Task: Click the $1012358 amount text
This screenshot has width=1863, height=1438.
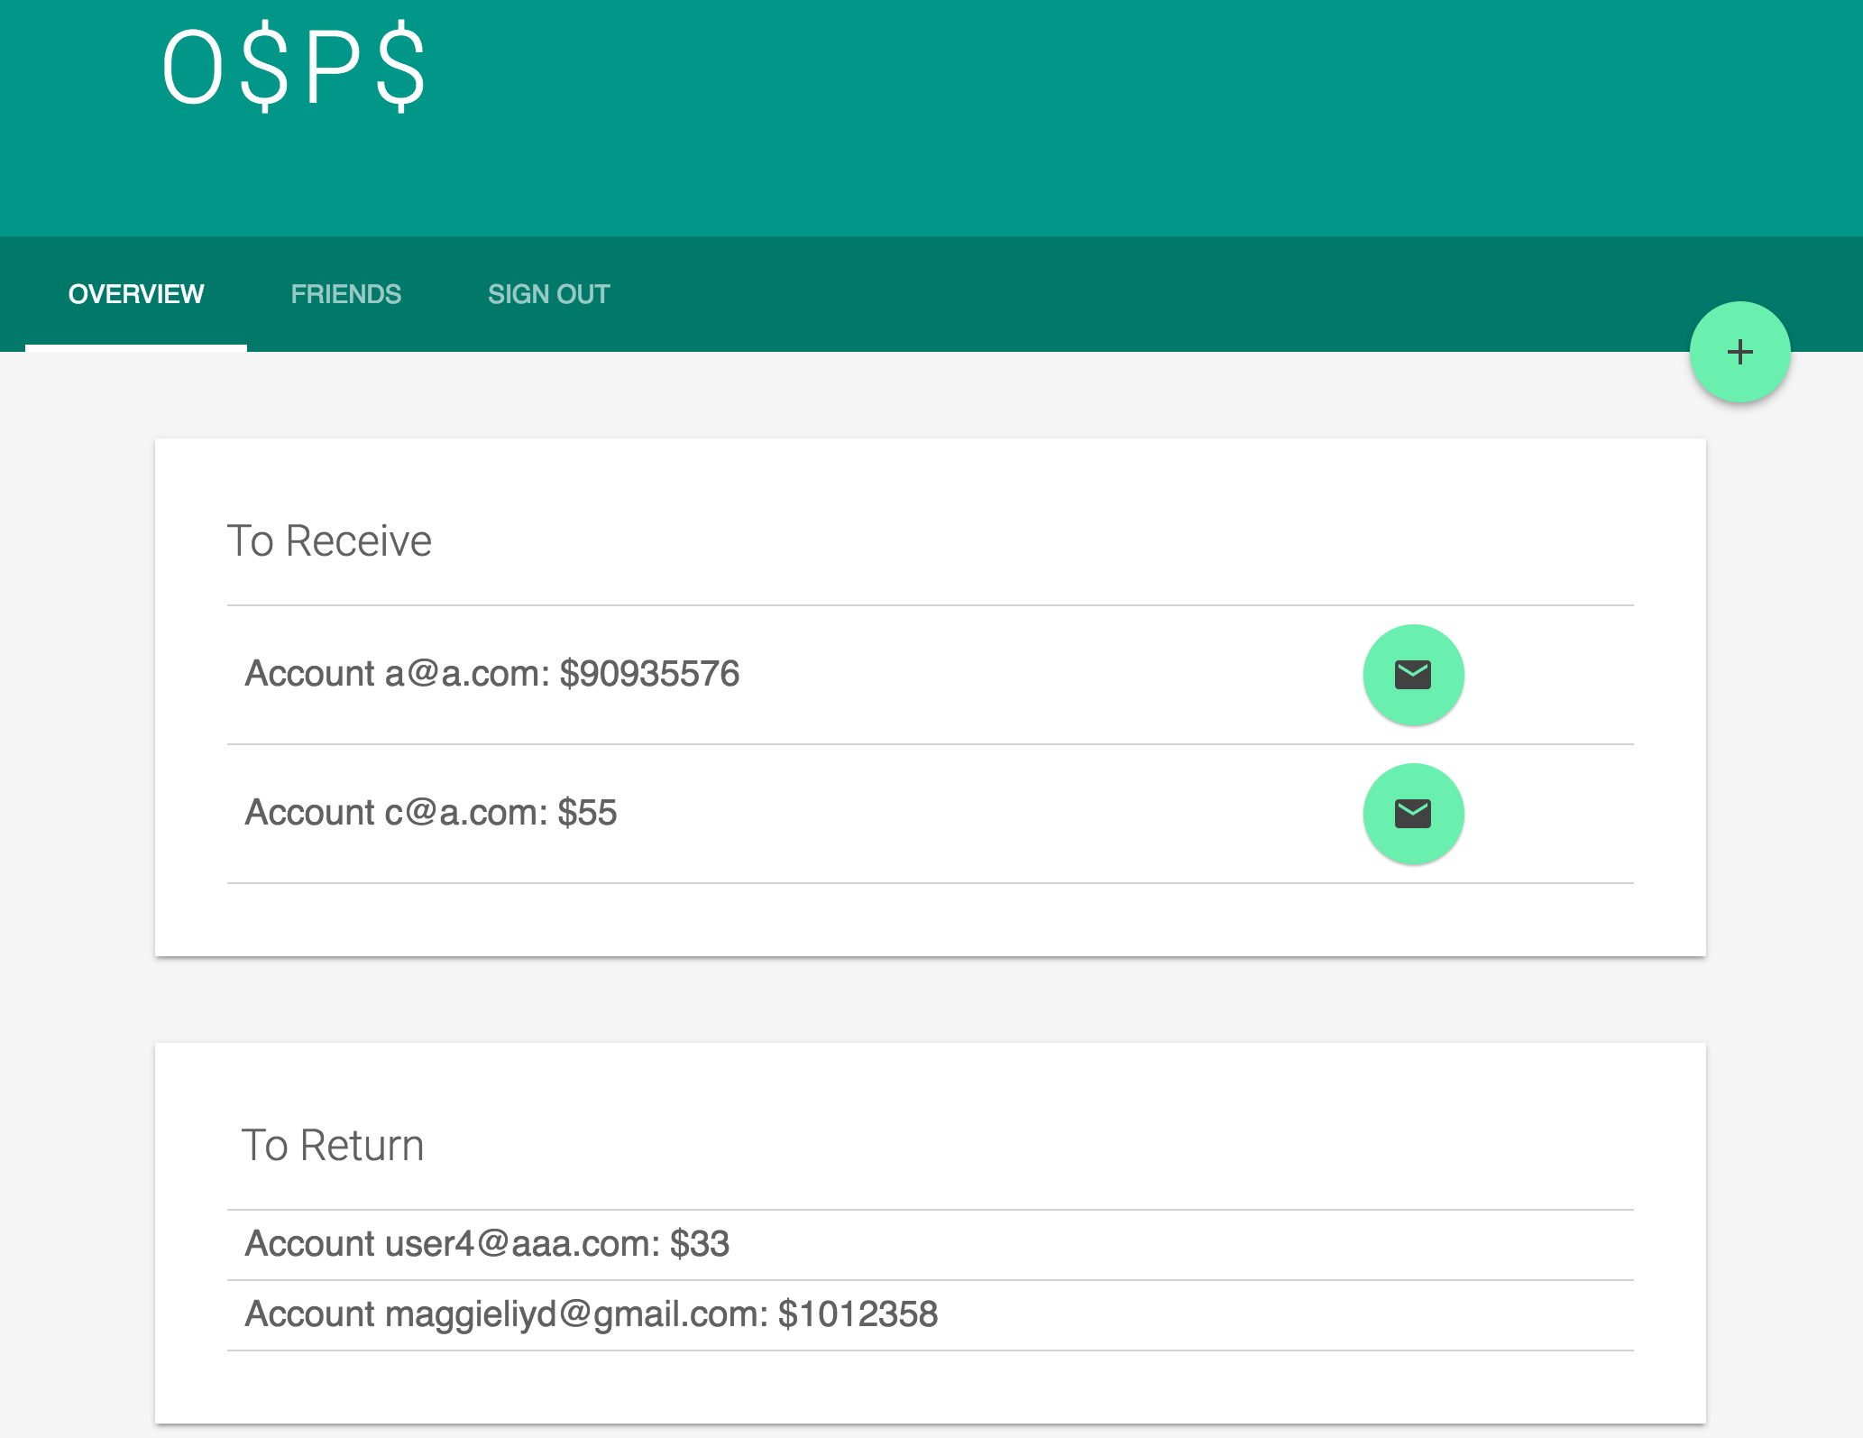Action: click(x=858, y=1314)
